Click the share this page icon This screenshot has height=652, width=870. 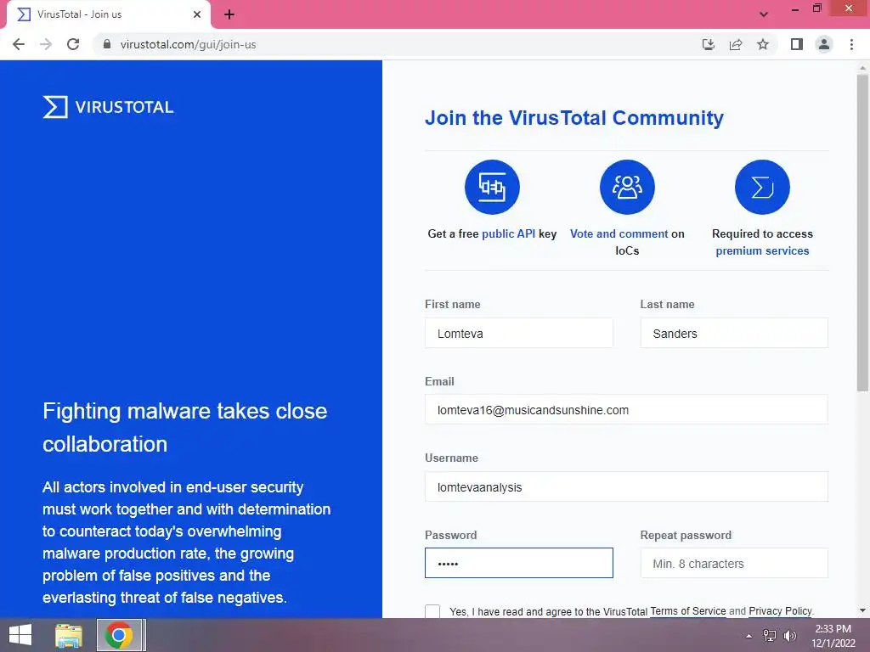click(x=736, y=44)
